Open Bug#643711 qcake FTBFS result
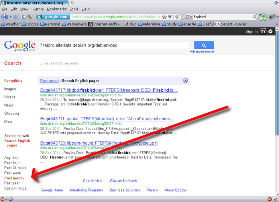Screen dimensions: 279x202 107,119
